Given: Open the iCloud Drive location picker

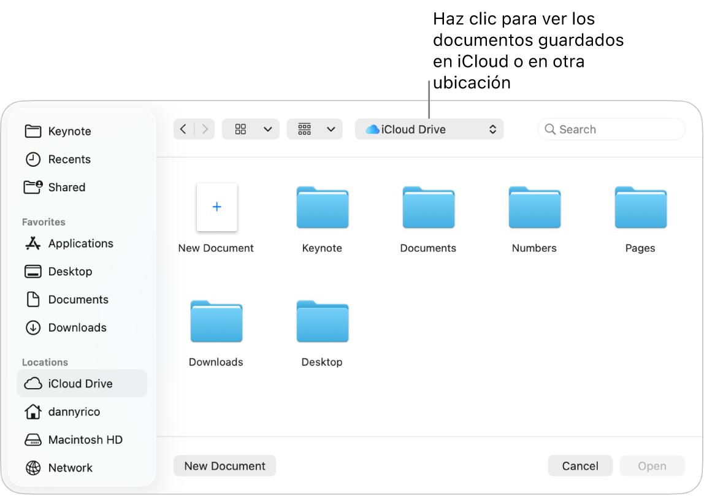Looking at the screenshot, I should tap(429, 129).
